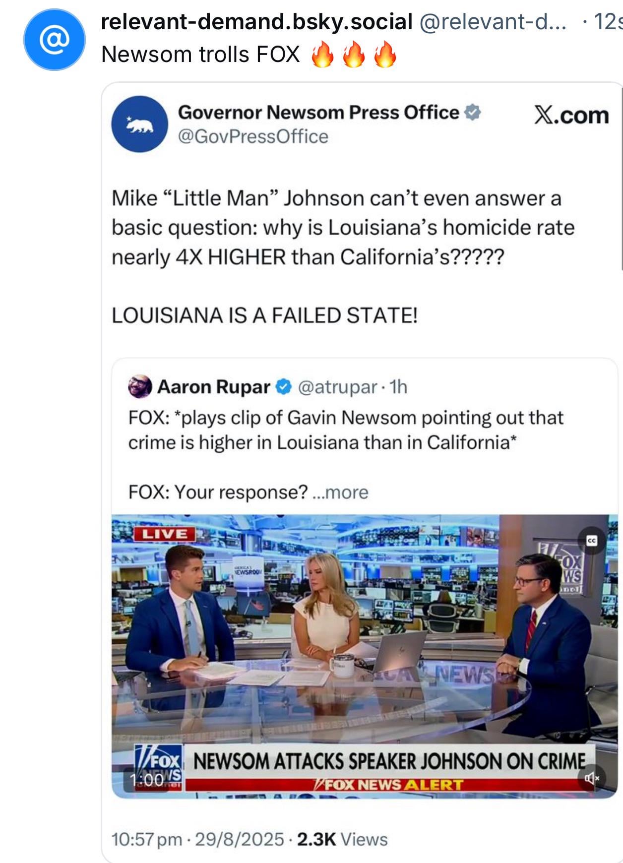Open the relevant-demand.bsky.social display name

(x=256, y=21)
